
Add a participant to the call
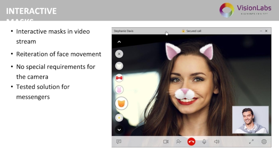click(x=179, y=142)
